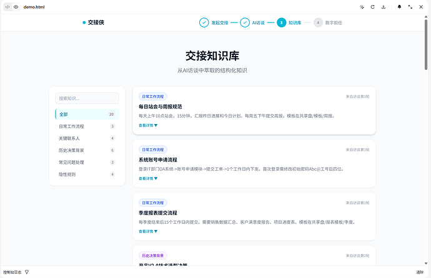The image size is (431, 278).
Task: Select 关键联系人 category filter
Action: pos(87,138)
